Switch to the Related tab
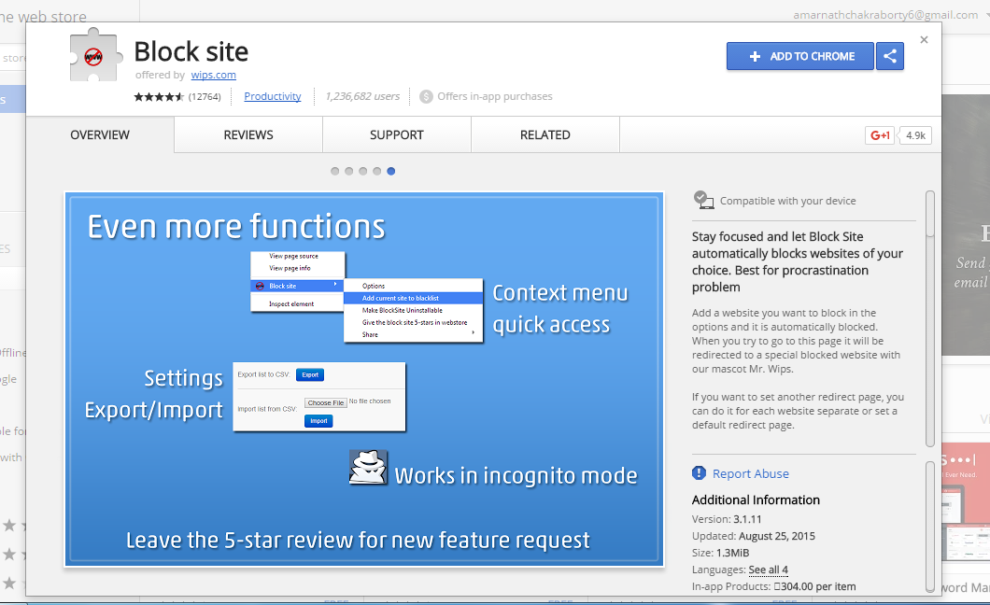This screenshot has height=605, width=990. tap(544, 134)
